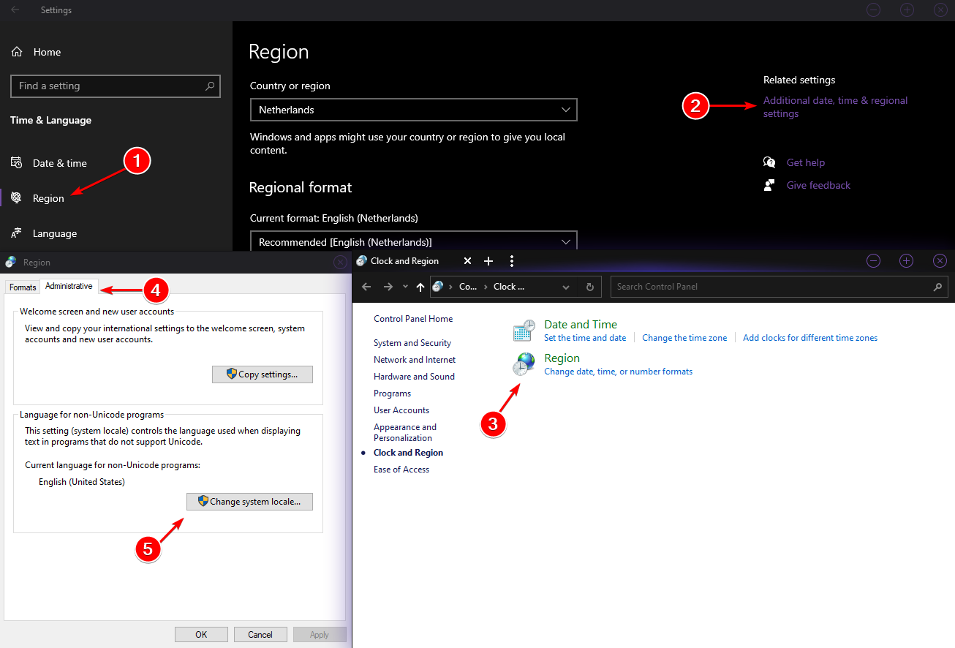
Task: Go back using the Settings back arrow
Action: 15,10
